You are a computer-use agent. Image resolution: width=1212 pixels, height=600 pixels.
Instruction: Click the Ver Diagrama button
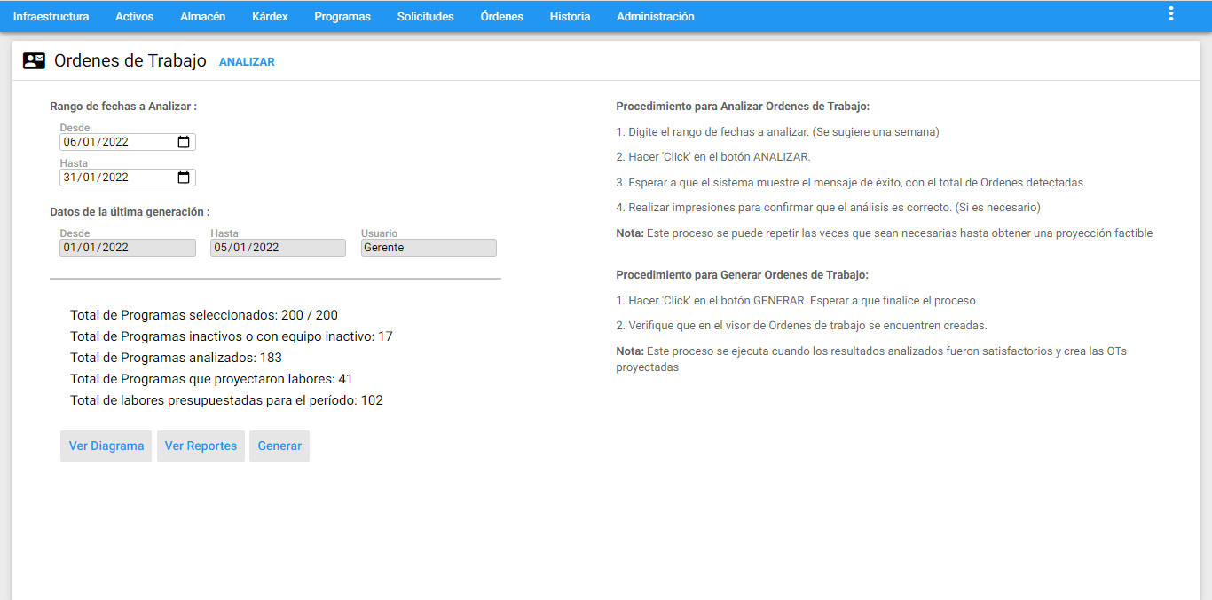pyautogui.click(x=106, y=446)
